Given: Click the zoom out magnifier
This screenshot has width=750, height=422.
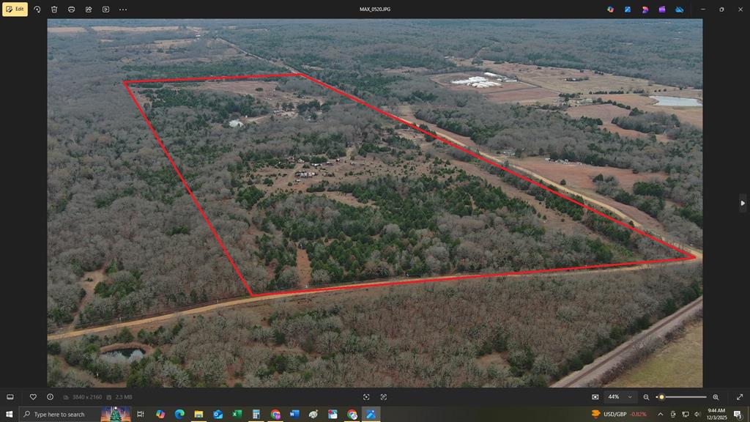Looking at the screenshot, I should (x=646, y=397).
